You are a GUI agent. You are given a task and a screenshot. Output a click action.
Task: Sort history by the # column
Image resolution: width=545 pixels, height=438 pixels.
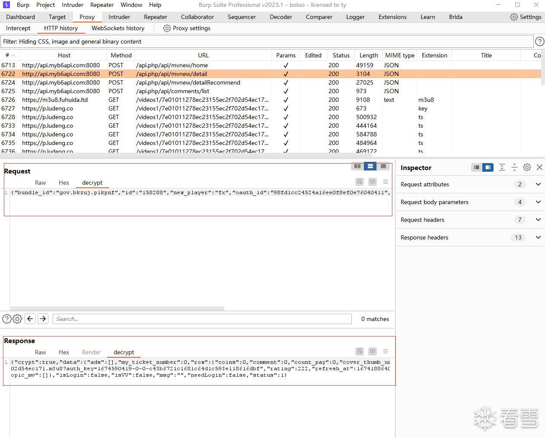click(x=10, y=55)
